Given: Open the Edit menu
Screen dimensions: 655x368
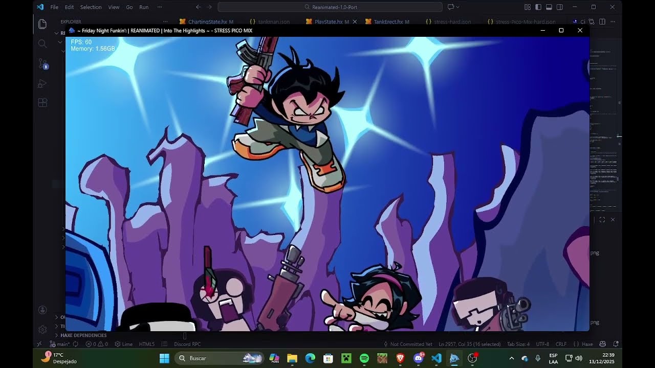Looking at the screenshot, I should pyautogui.click(x=69, y=7).
